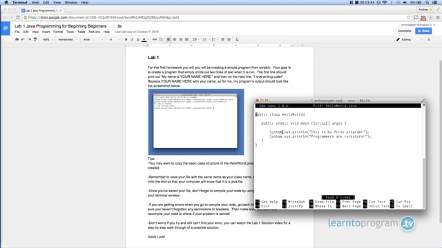
Task: Redo the last document edit
Action: [x=29, y=40]
